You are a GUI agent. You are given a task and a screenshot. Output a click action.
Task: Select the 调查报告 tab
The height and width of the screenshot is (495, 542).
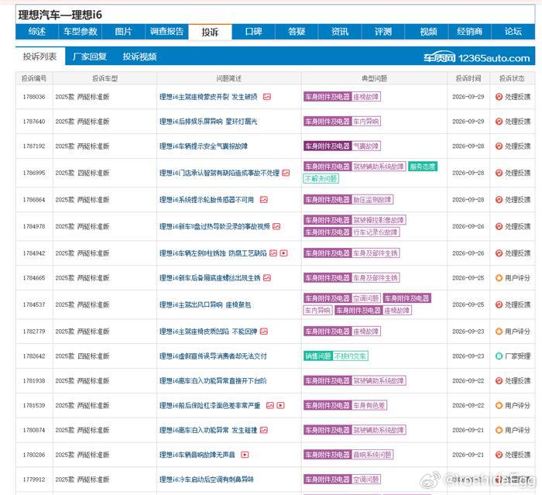[166, 32]
